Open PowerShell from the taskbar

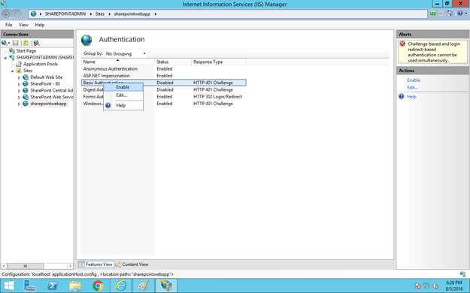pyautogui.click(x=53, y=285)
